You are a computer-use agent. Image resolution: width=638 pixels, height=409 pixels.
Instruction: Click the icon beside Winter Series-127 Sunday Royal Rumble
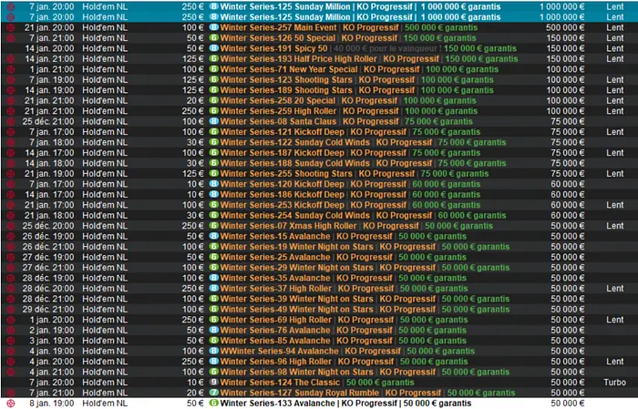pyautogui.click(x=214, y=392)
